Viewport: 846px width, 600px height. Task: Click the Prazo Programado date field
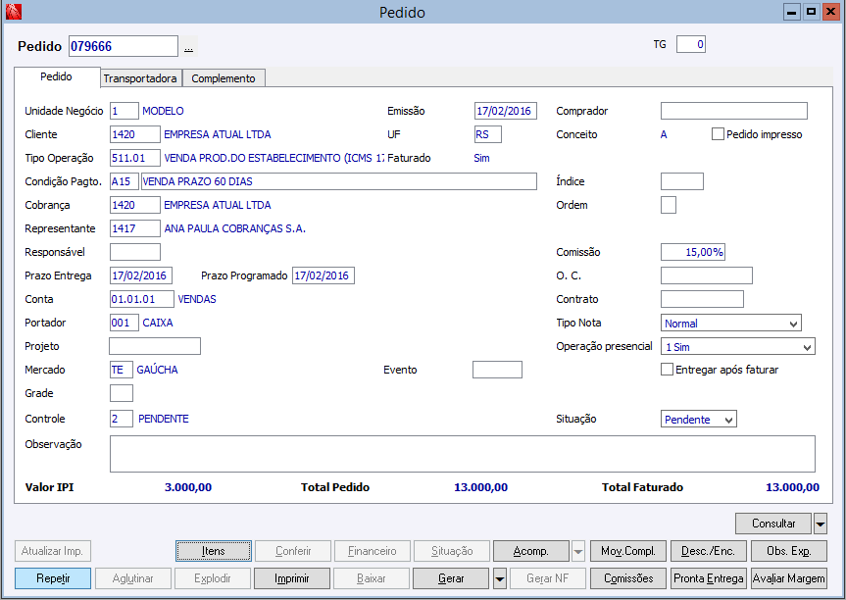click(323, 275)
